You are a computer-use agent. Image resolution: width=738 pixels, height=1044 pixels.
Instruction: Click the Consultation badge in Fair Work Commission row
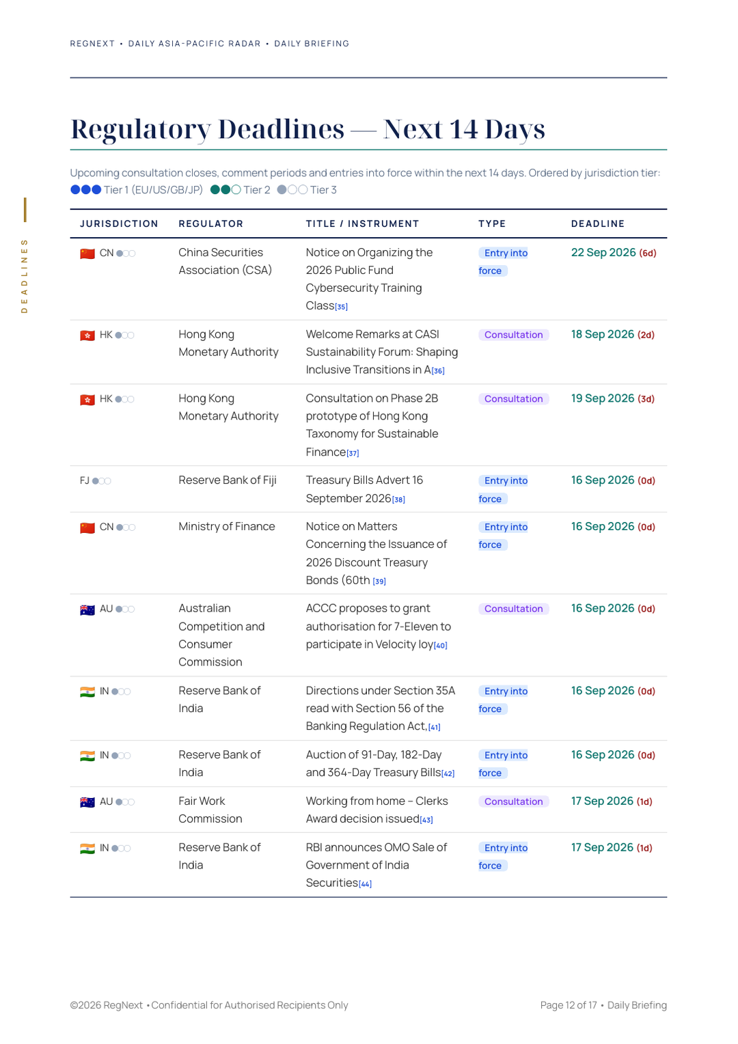pyautogui.click(x=514, y=801)
